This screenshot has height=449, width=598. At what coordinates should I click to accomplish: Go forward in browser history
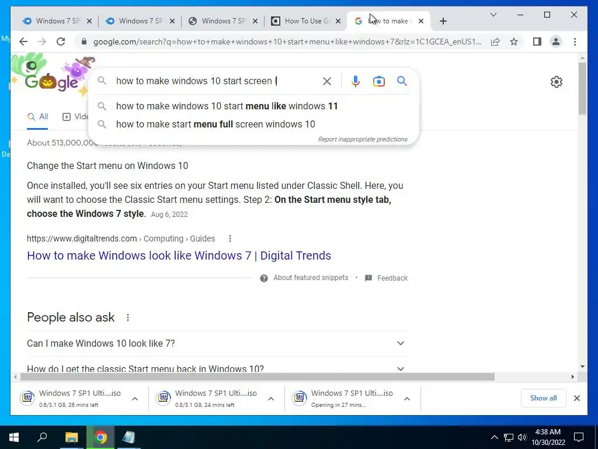42,42
